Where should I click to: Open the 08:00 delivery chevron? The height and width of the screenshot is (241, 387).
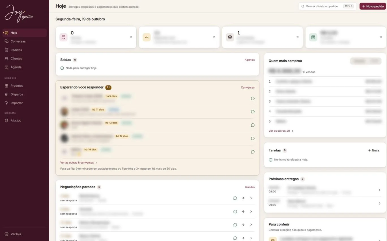point(380,190)
